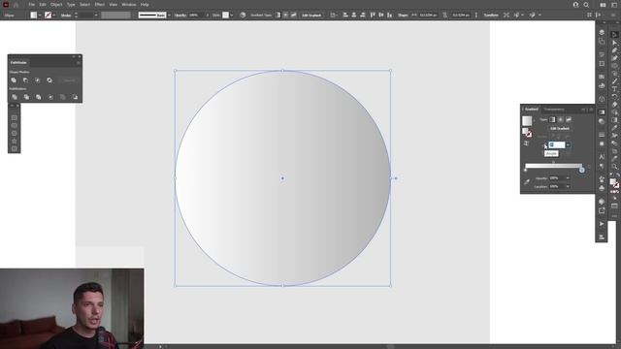The image size is (621, 349).
Task: Click gradient stop eyedropper in Gradient panel
Action: [x=527, y=182]
